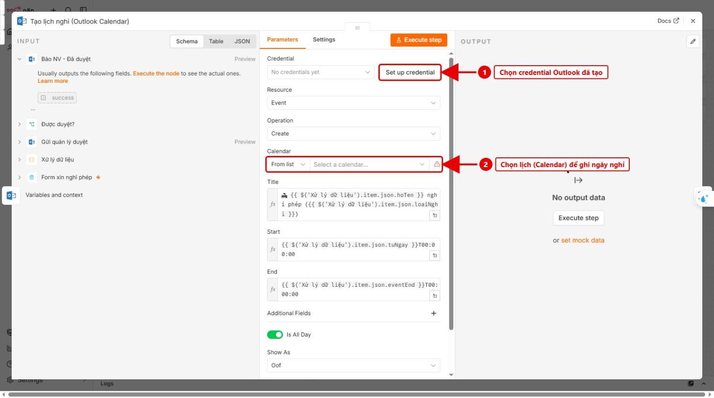Expand the Form xin nghỉ phép node

20,177
